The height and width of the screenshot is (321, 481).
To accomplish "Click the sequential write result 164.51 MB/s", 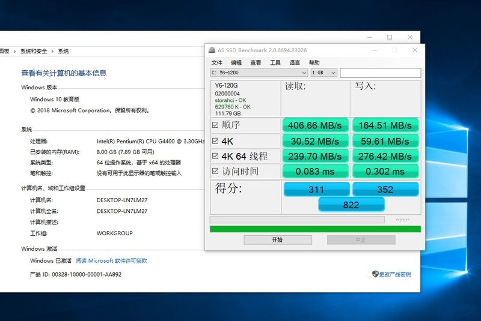I will coord(385,125).
